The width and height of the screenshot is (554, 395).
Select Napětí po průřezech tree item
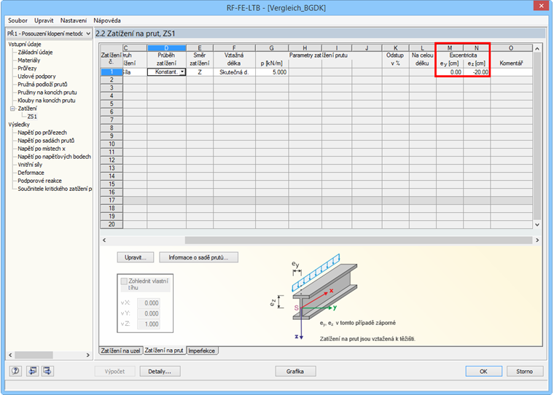(x=42, y=133)
